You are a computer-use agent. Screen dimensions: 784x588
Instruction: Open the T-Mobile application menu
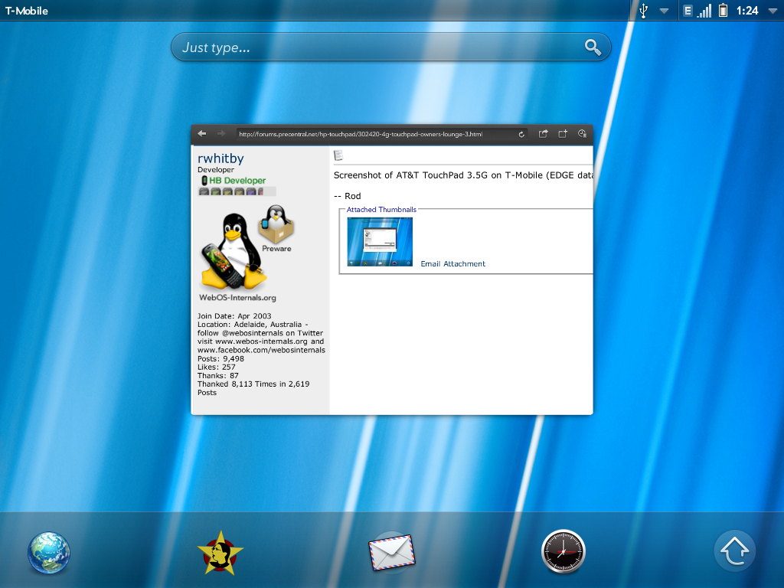27,11
